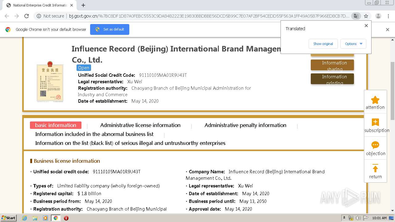Select the basic information tab
395x222 pixels.
tap(56, 125)
